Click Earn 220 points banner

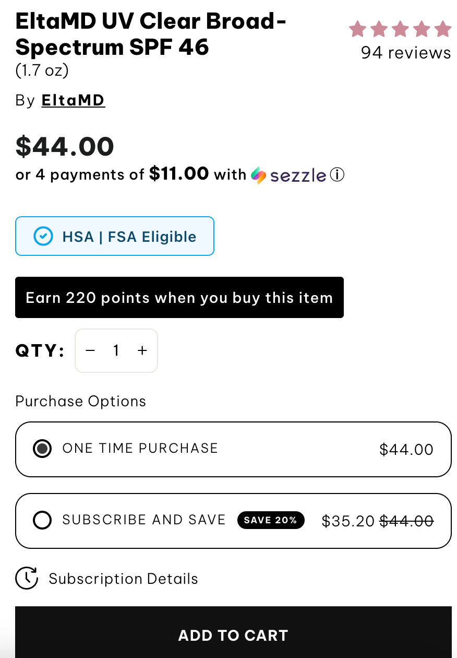coord(179,298)
